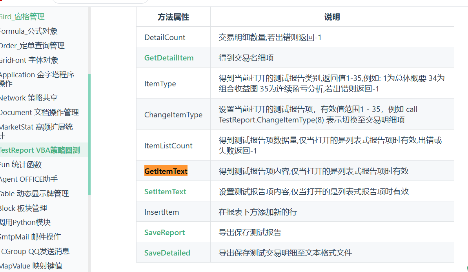Go to Formula_公式对象 in the sidebar

[29, 31]
